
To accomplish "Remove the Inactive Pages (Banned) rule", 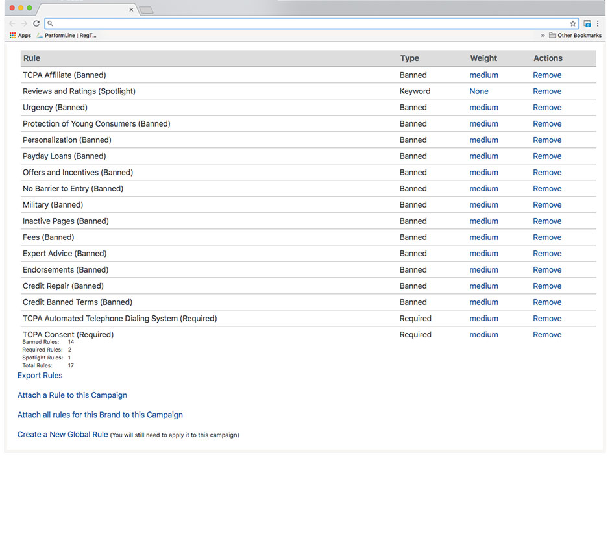I will tap(547, 221).
